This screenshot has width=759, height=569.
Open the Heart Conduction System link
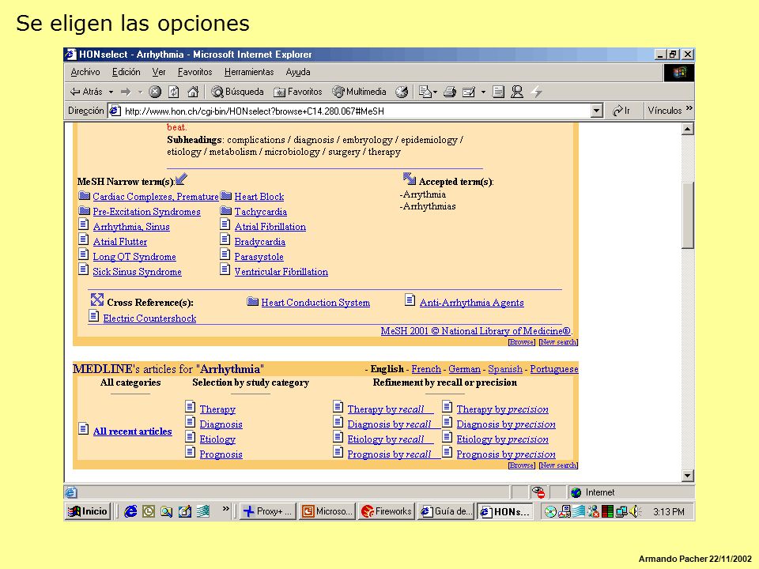coord(315,303)
